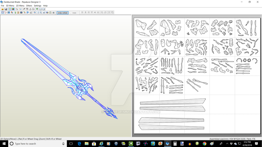Select the Select/Move tool icon
The image size is (262, 147).
[x=3, y=13]
